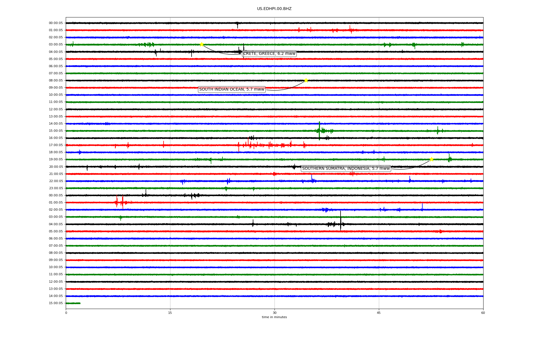Screen dimensions: 549x343
Task: Click the 16:00:05 trace time label
Action: point(56,138)
